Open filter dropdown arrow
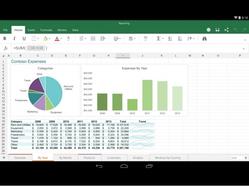Viewport: 249px width, 186px height. [x=194, y=39]
